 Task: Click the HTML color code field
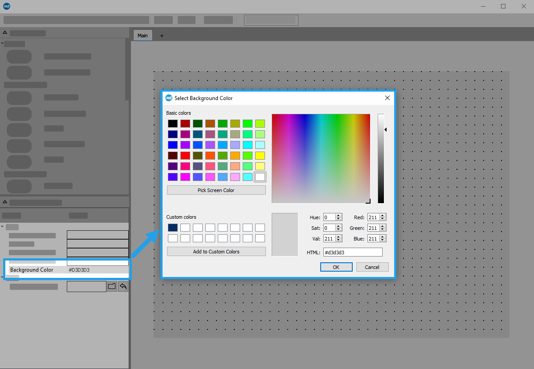352,252
